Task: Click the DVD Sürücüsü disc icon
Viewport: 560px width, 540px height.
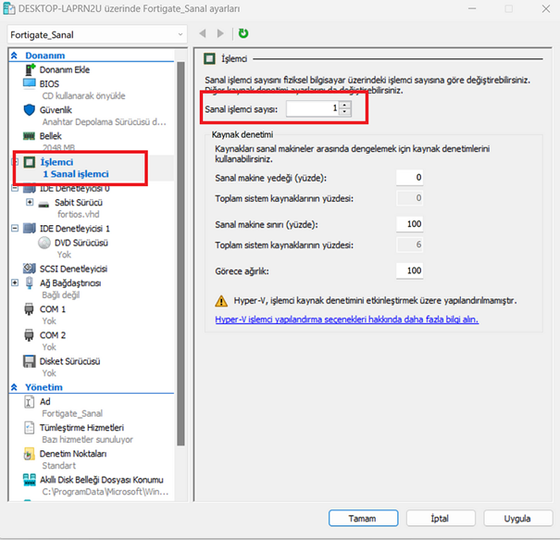Action: point(44,243)
